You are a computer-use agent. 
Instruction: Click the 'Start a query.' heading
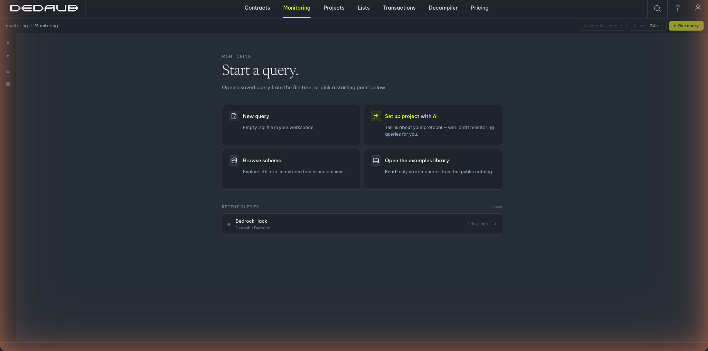pyautogui.click(x=260, y=70)
